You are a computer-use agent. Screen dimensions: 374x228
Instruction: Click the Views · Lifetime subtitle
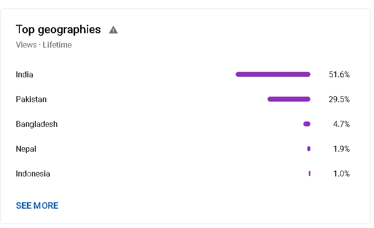click(44, 45)
